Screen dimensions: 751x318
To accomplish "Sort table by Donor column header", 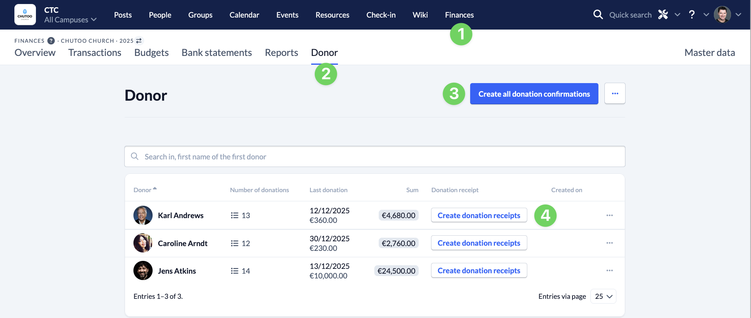I will [x=143, y=190].
